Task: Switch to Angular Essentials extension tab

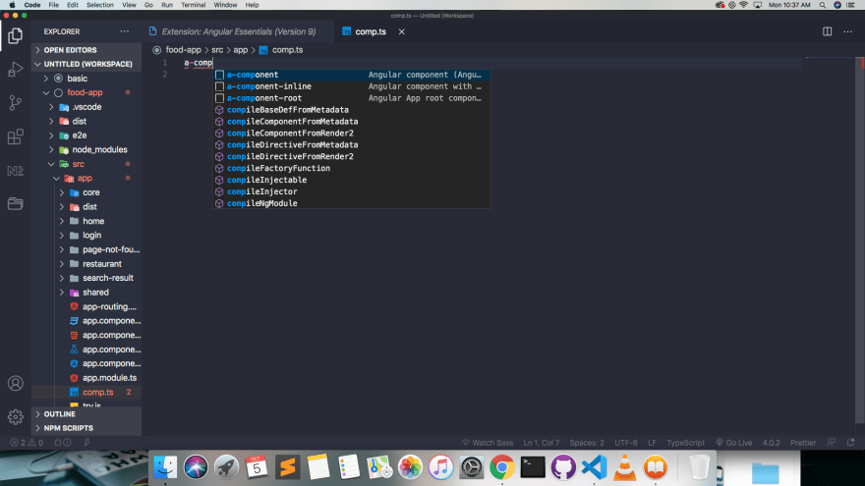Action: pyautogui.click(x=238, y=31)
